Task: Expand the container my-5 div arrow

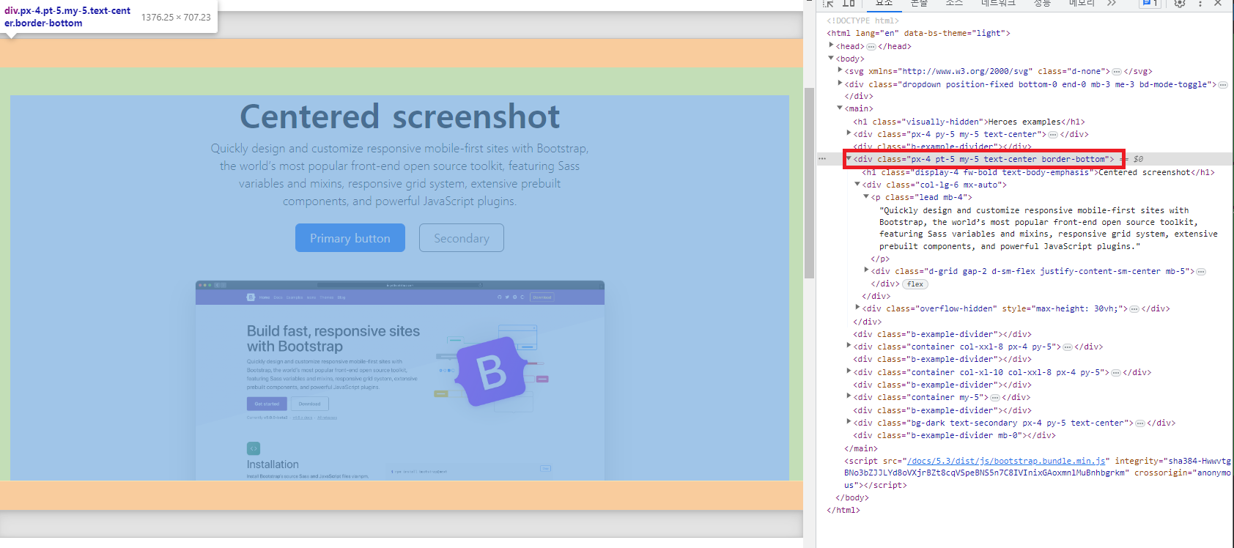Action: click(x=849, y=396)
